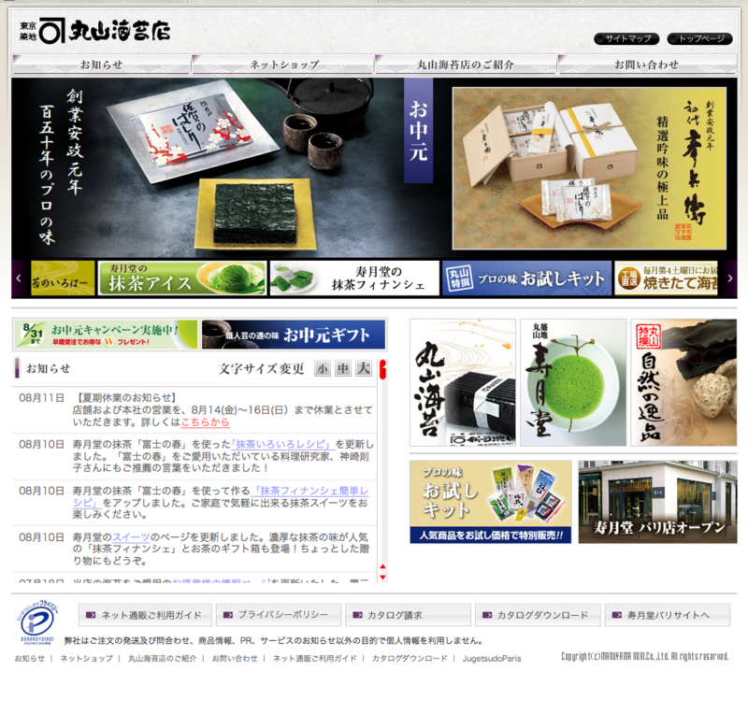The height and width of the screenshot is (714, 748).
Task: Open the 自然の逸品 tile
Action: coord(683,382)
